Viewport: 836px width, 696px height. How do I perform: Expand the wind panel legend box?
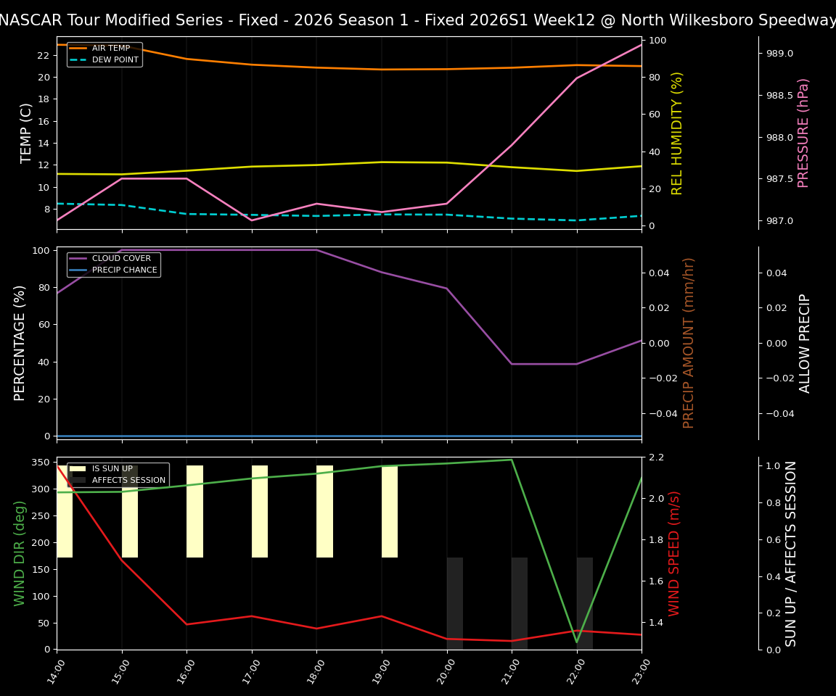(x=120, y=473)
